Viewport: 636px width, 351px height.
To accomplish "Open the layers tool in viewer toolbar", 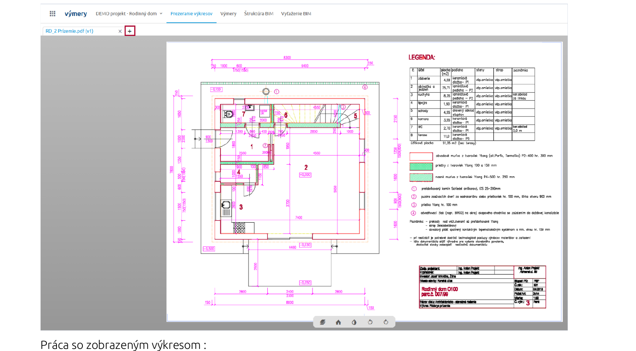I will [323, 322].
